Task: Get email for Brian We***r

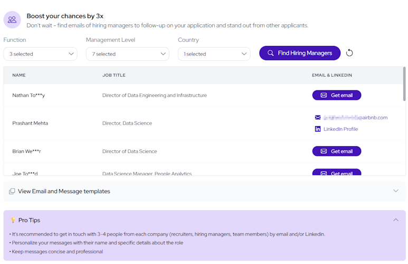Action: 337,151
